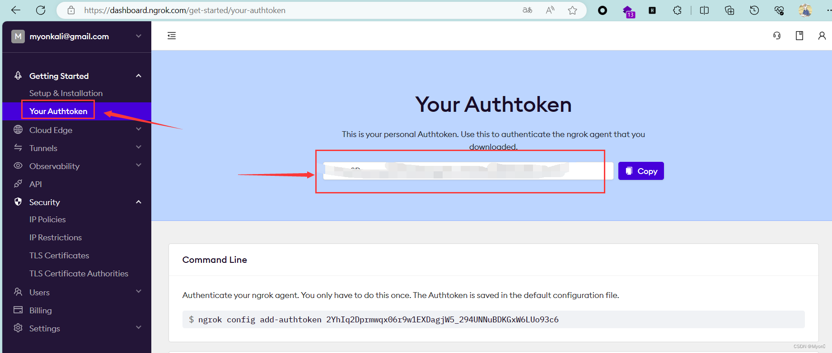Viewport: 832px width, 353px height.
Task: Click the ngrok config add-authtoken command
Action: (378, 320)
